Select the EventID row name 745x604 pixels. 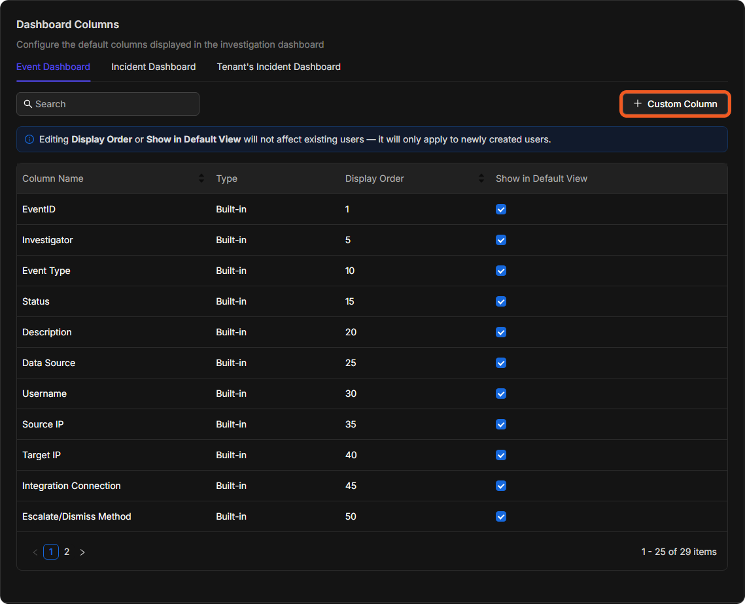pyautogui.click(x=39, y=209)
